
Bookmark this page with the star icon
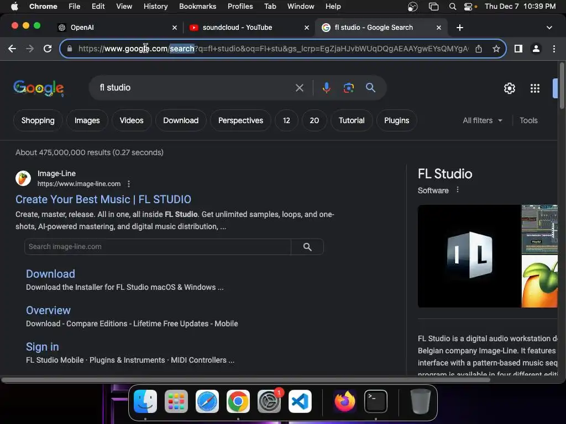coord(496,49)
